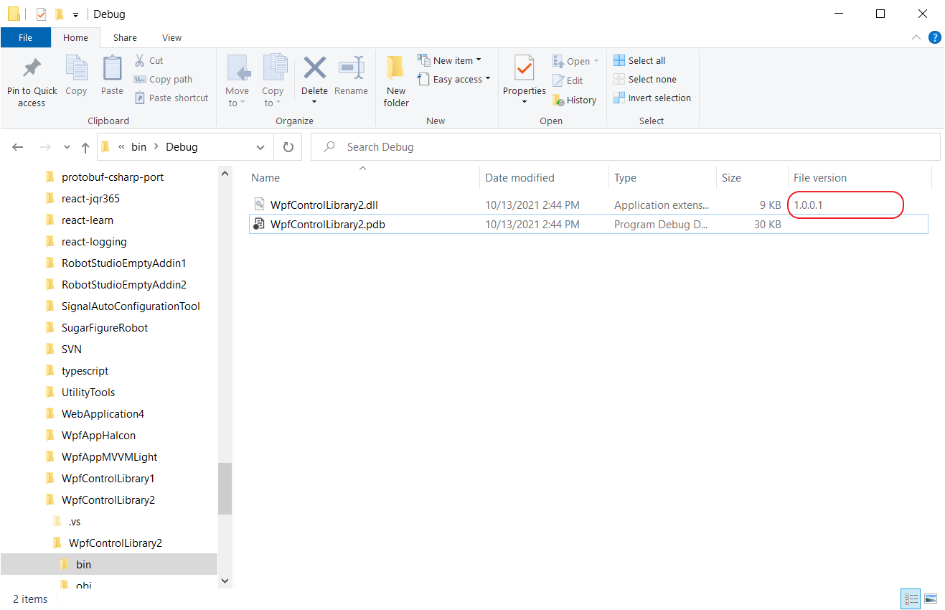Open the Copy to menu
Screen dimensions: 945x610
click(x=273, y=81)
